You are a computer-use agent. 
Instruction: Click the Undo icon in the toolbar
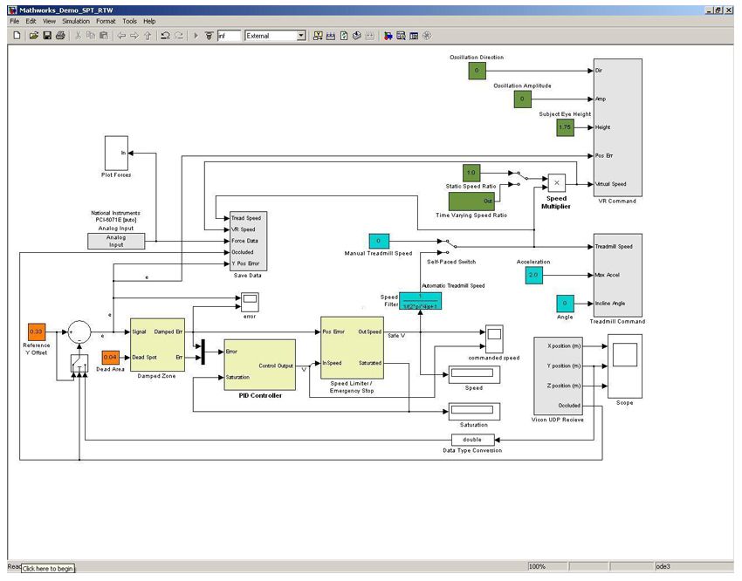click(x=164, y=36)
